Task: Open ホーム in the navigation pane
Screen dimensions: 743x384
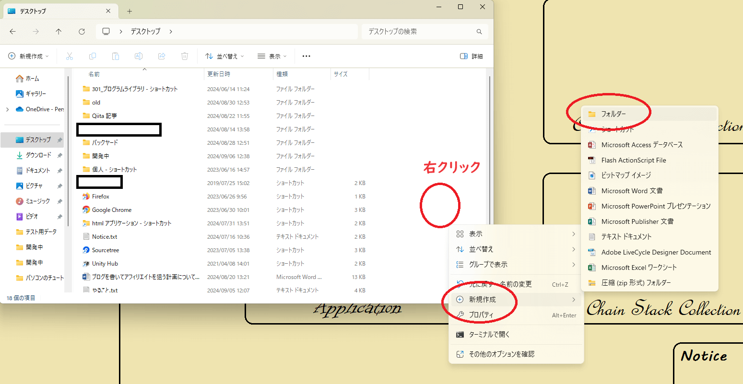Action: 32,79
